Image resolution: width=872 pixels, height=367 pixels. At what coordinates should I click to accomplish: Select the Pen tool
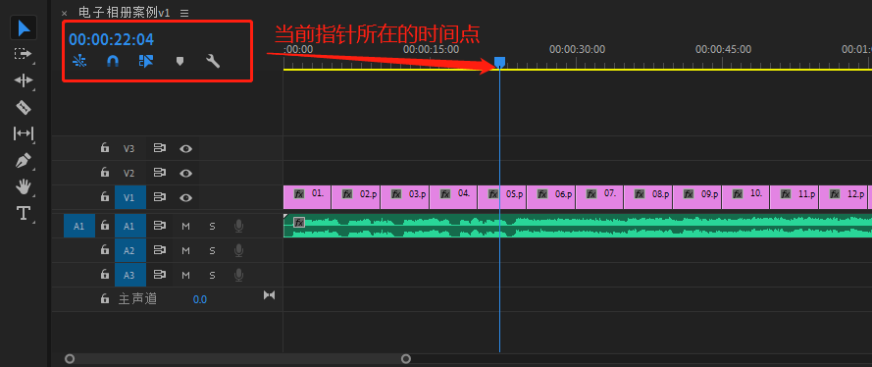(23, 161)
